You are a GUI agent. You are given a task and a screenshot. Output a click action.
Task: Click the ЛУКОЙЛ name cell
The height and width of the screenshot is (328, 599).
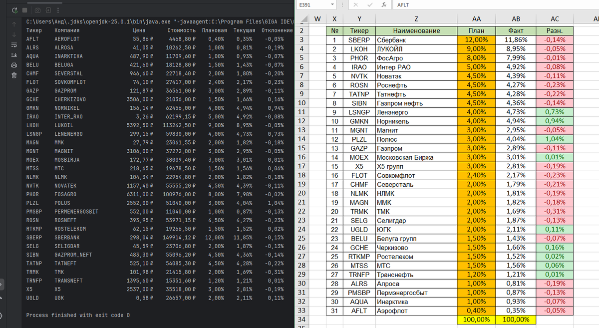pyautogui.click(x=416, y=49)
